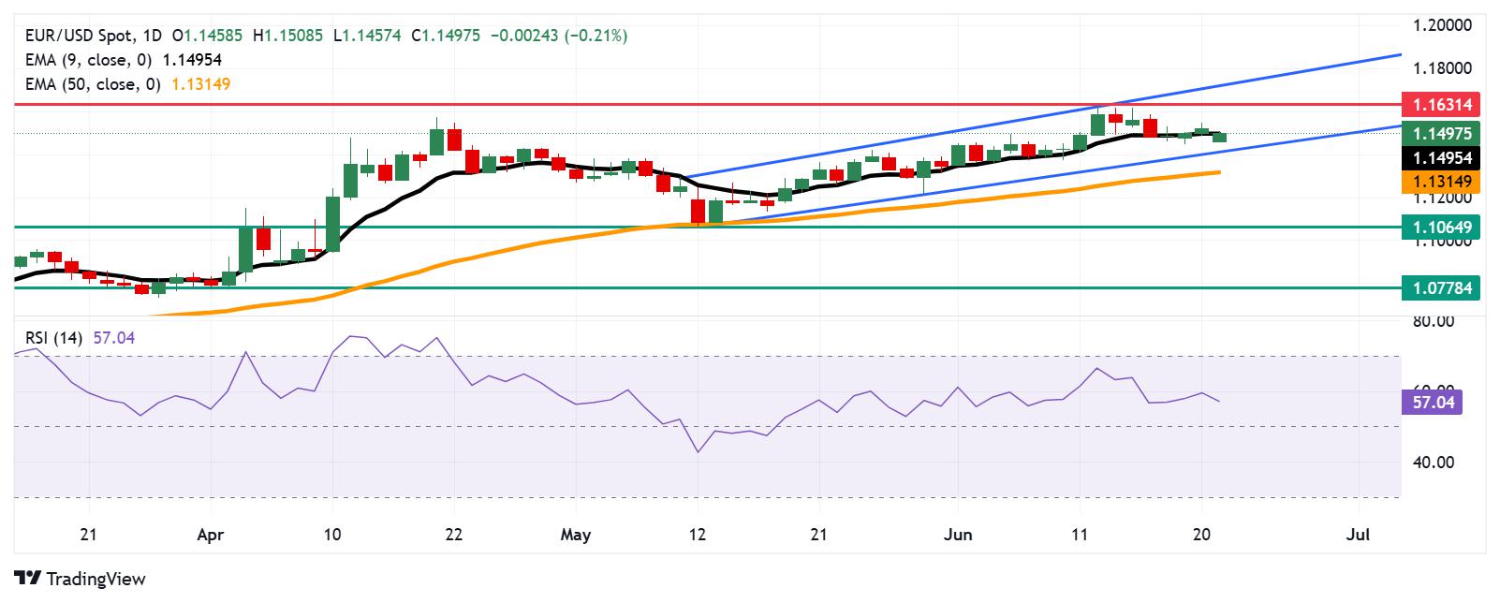1500x603 pixels.
Task: Click the 40.00 RSI axis value
Action: pyautogui.click(x=1433, y=463)
